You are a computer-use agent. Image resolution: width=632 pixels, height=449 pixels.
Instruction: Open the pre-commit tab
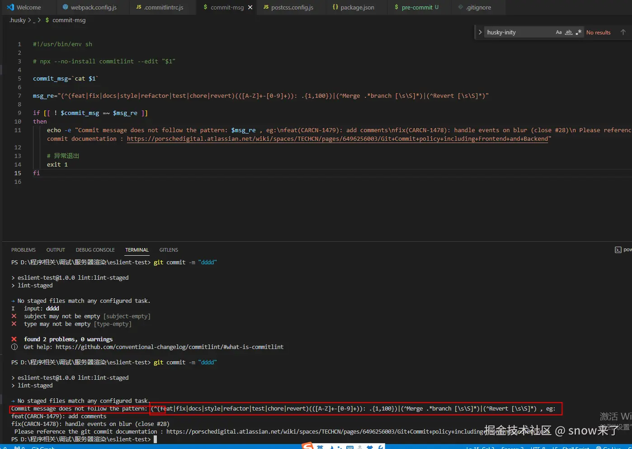417,7
